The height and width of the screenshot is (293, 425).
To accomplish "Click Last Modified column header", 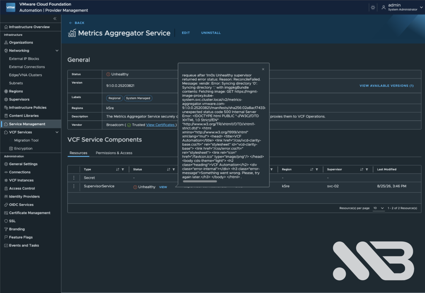I will click(386, 169).
